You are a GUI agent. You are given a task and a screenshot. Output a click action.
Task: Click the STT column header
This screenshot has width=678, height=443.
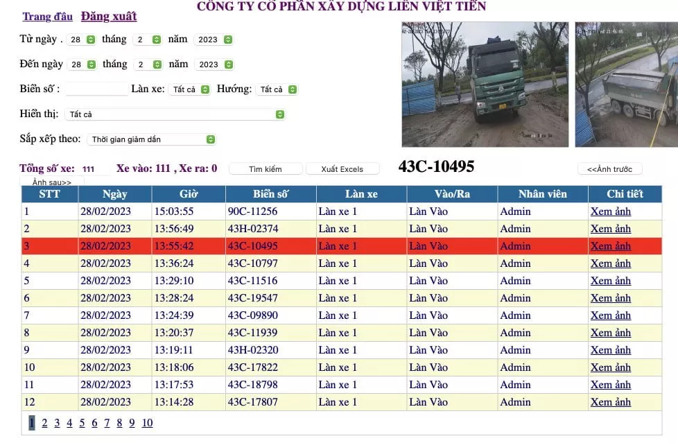pyautogui.click(x=50, y=194)
